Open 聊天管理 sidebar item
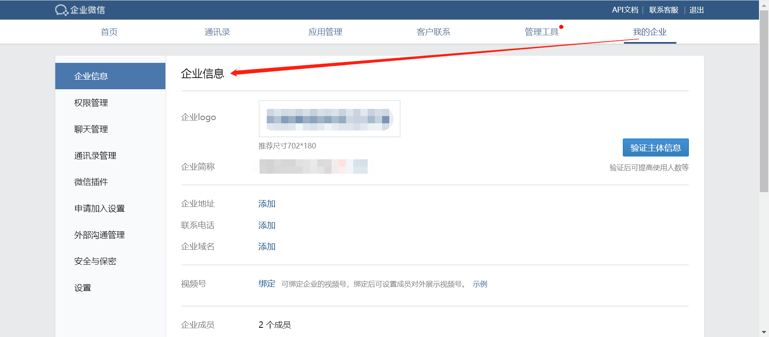Screen dimensions: 769x337 pos(91,129)
